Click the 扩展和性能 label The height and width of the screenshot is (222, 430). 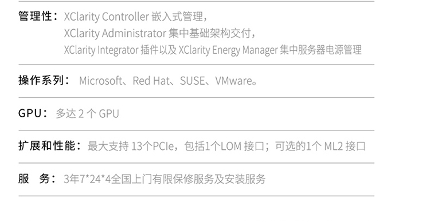(46, 146)
